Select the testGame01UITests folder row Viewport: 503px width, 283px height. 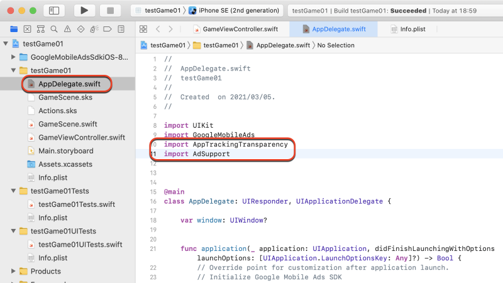[64, 231]
